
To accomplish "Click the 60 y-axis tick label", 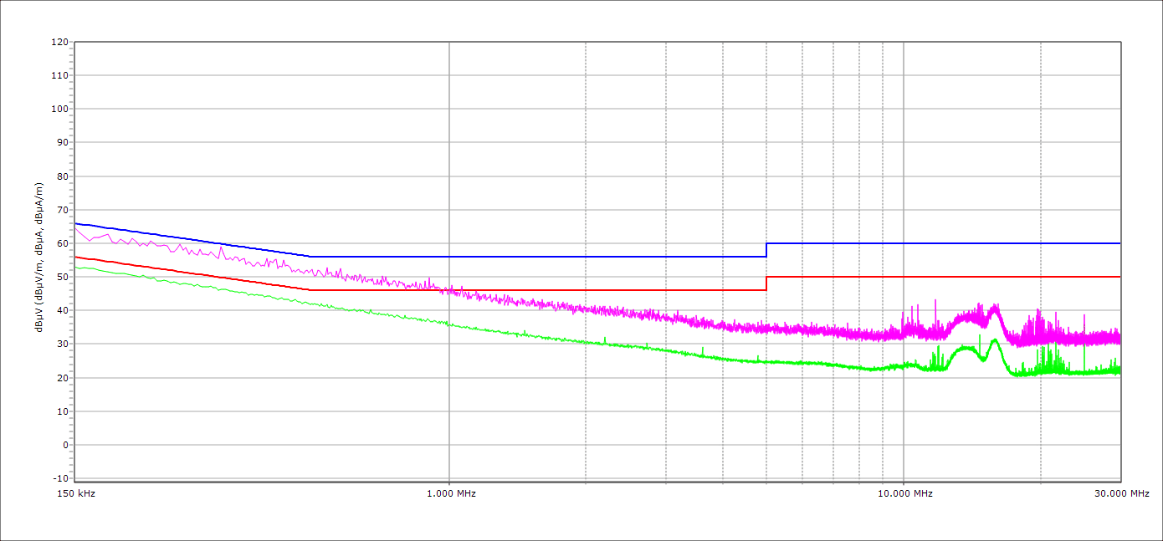I will [61, 243].
